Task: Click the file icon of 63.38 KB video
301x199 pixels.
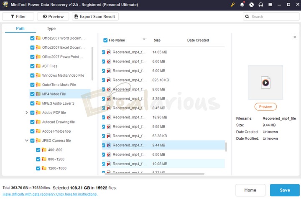Action: (108, 136)
